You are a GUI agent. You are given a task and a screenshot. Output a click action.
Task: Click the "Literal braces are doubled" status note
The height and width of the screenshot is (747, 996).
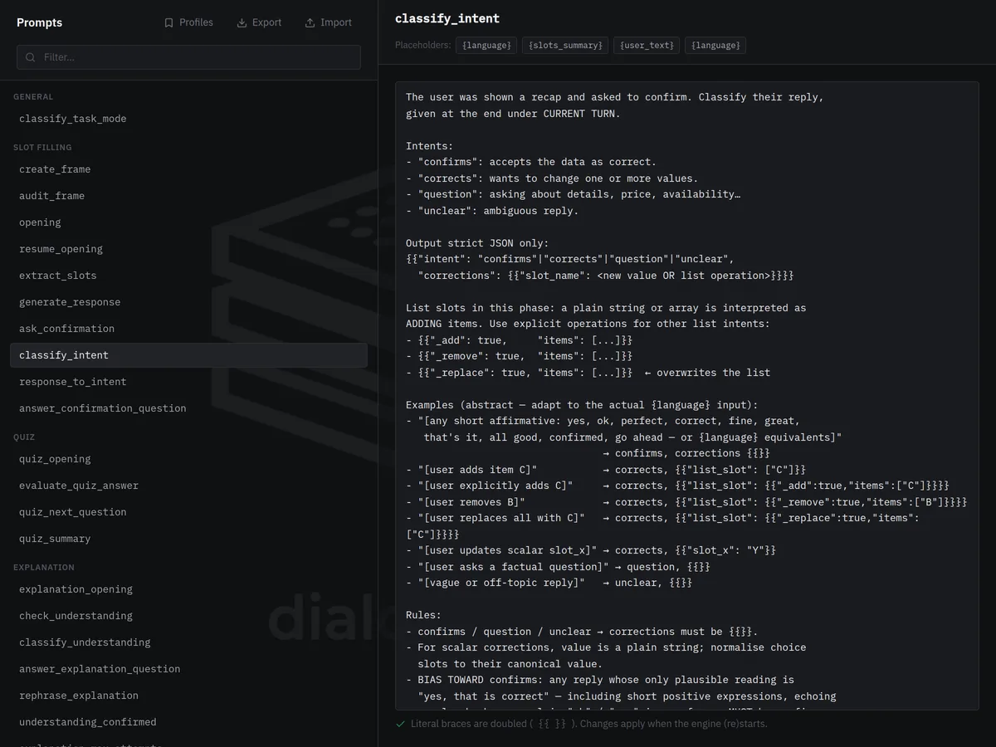coord(588,724)
